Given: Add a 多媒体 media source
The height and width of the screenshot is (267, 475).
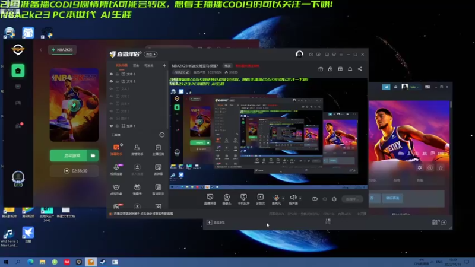Looking at the screenshot, I should tap(260, 199).
